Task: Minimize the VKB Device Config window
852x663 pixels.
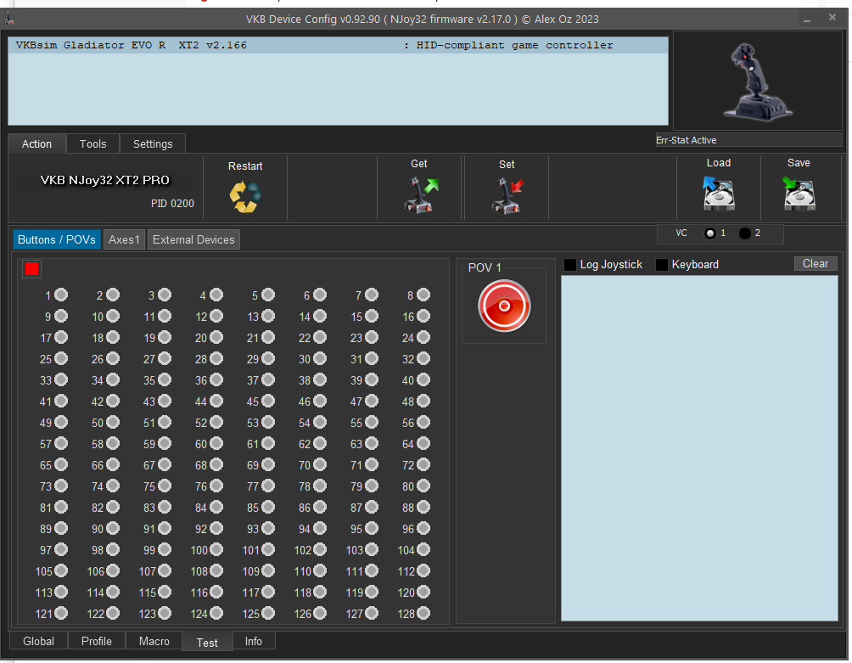Action: (807, 20)
